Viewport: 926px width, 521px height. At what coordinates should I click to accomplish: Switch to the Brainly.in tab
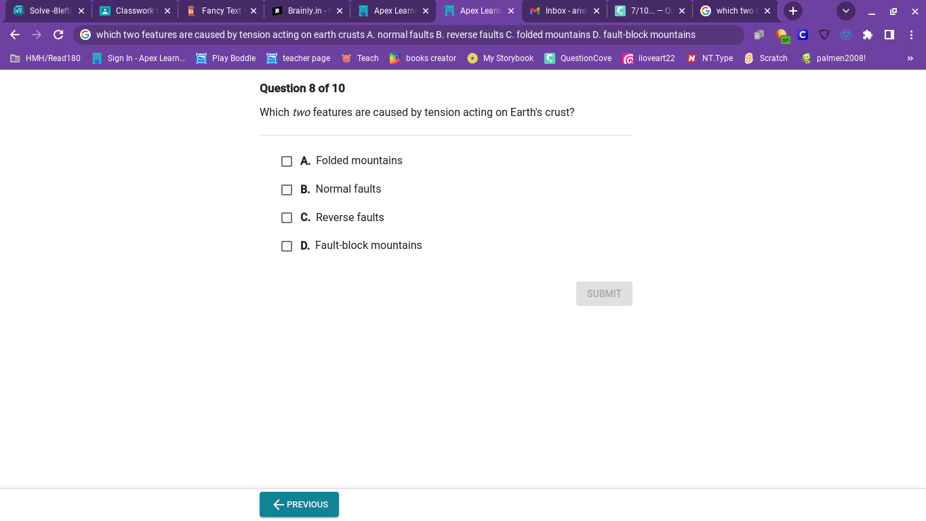click(x=307, y=11)
